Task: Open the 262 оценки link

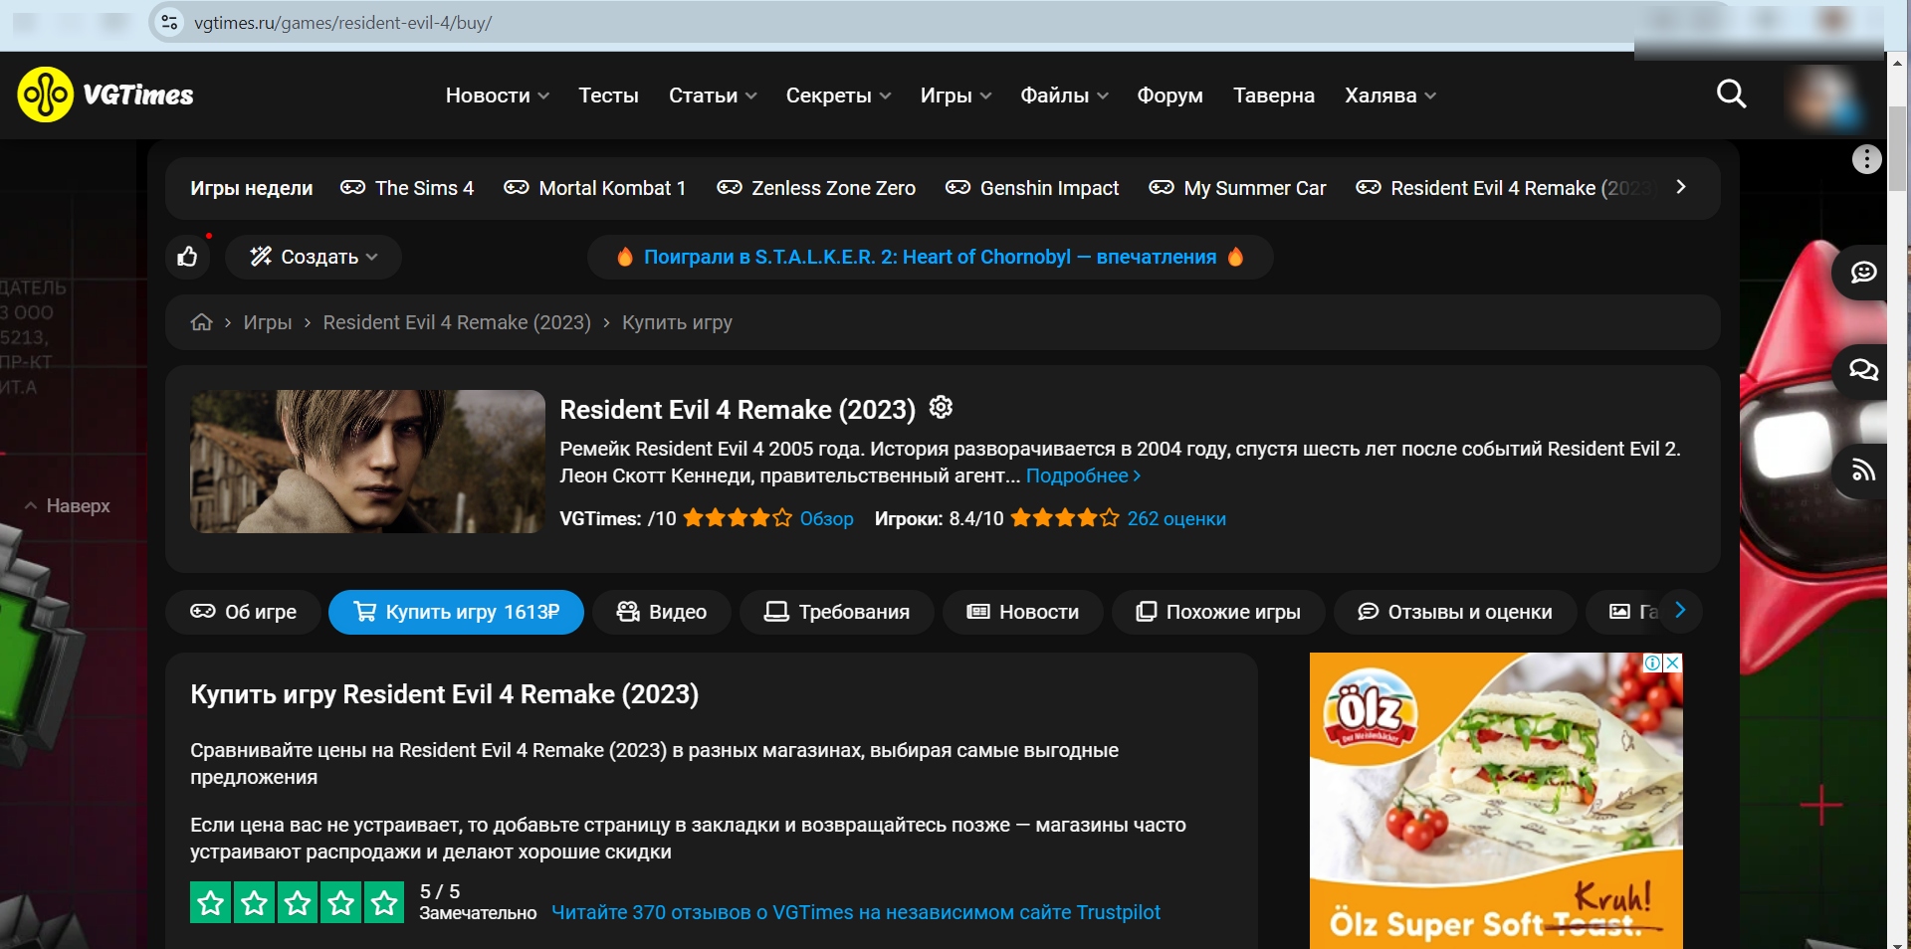Action: [1176, 519]
